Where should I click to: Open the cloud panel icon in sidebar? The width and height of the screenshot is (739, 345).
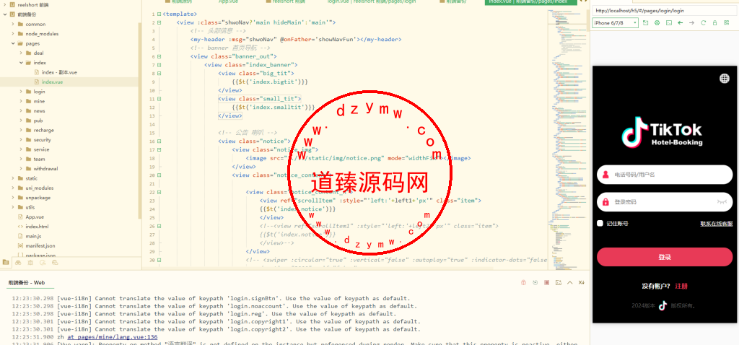pyautogui.click(x=55, y=262)
